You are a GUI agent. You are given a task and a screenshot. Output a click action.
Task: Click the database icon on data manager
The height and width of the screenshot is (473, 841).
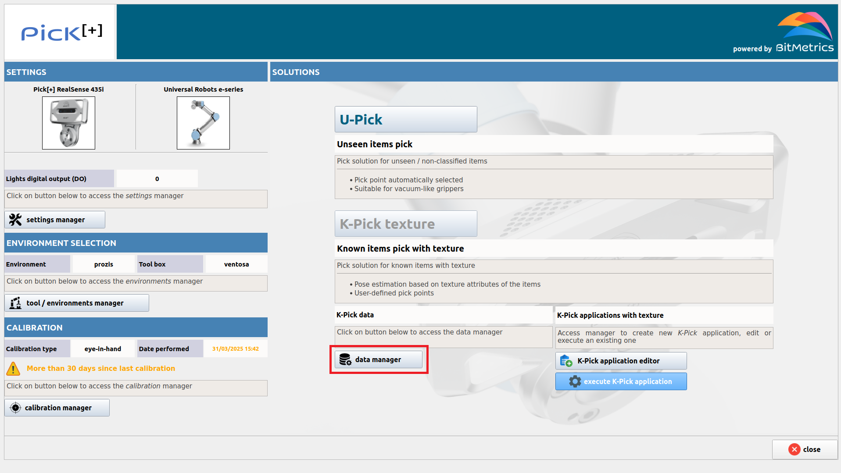point(346,359)
